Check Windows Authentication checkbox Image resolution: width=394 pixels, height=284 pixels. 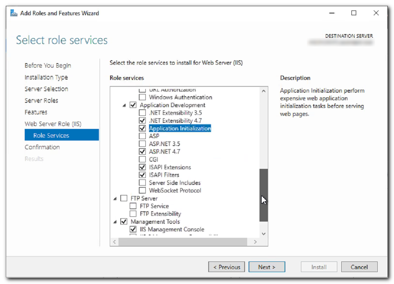(x=142, y=97)
